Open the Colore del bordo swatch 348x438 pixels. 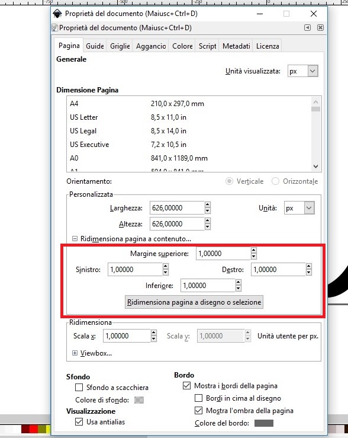(x=264, y=423)
